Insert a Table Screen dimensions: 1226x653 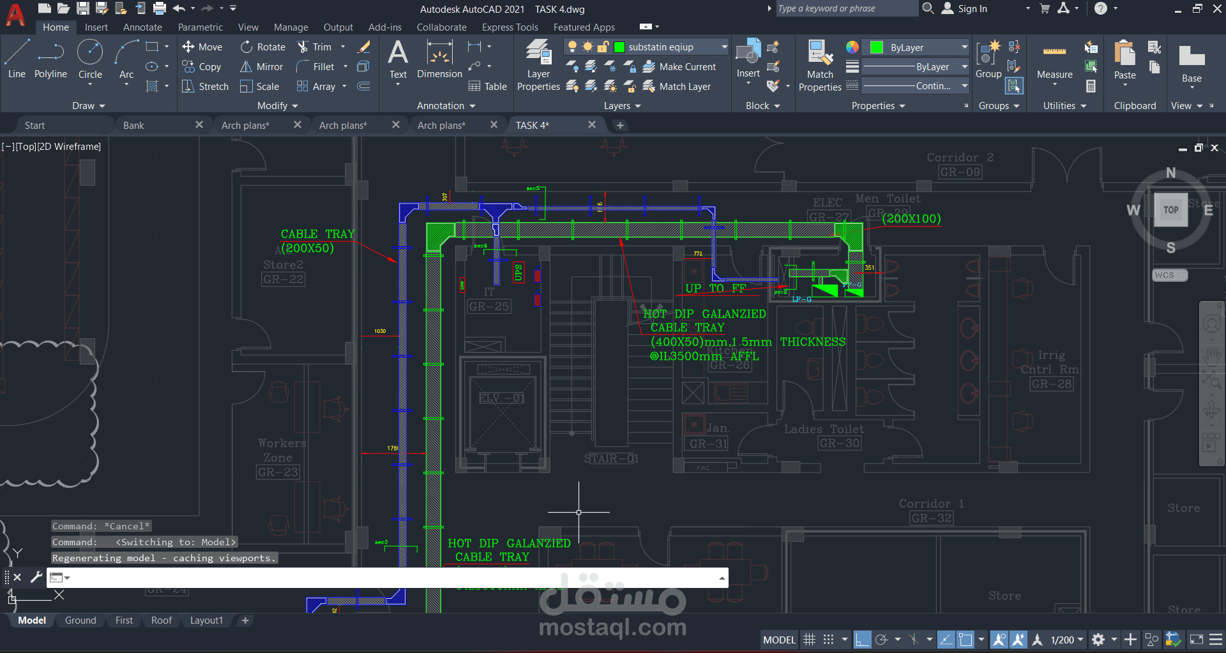coord(487,86)
